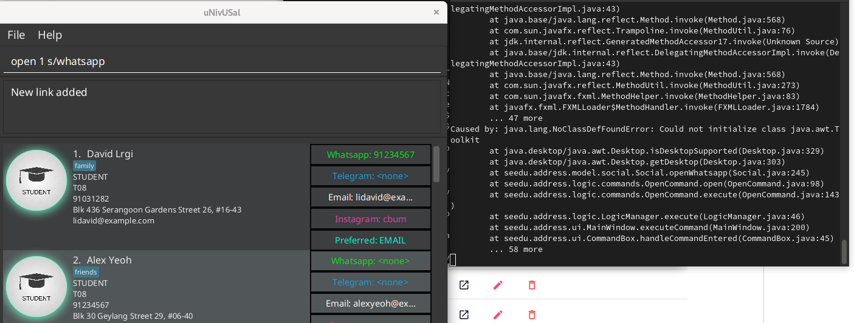Select the 'friends' tag on Alex Yeoh
Image resolution: width=854 pixels, height=323 pixels.
tap(86, 272)
